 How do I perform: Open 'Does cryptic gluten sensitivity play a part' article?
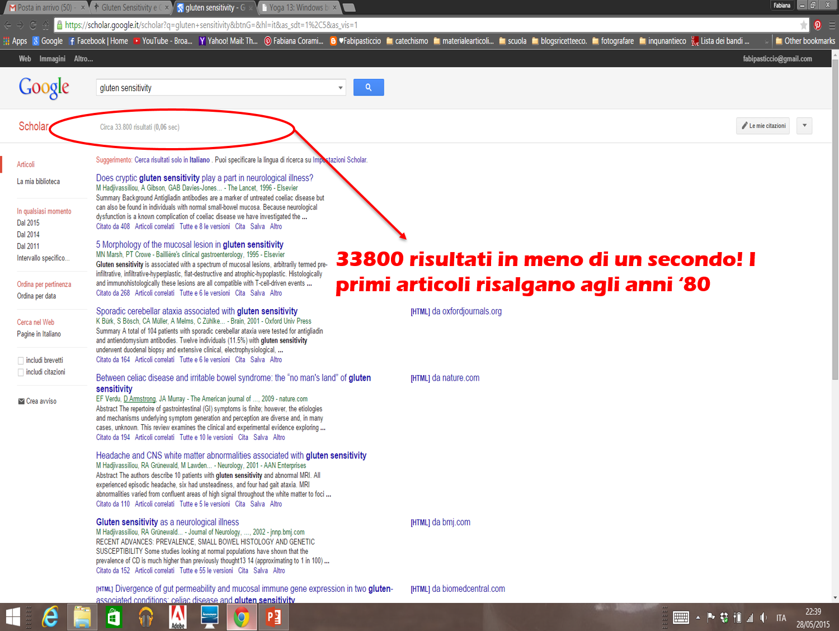pyautogui.click(x=205, y=178)
